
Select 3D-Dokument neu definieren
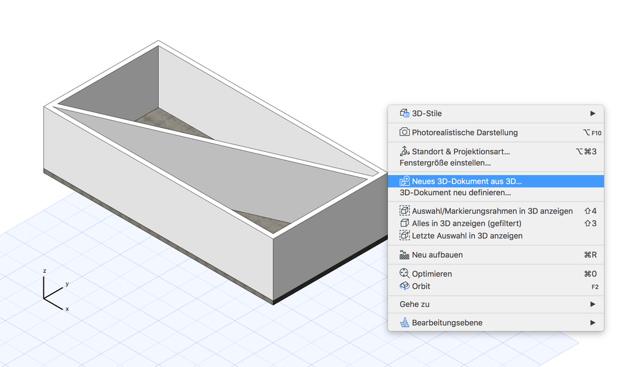coord(496,193)
